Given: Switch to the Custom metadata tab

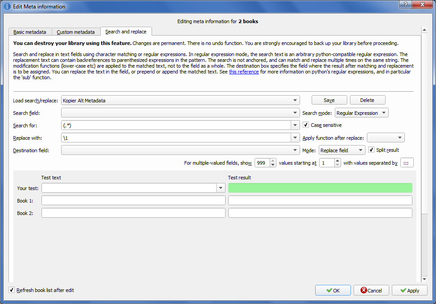Looking at the screenshot, I should (76, 32).
